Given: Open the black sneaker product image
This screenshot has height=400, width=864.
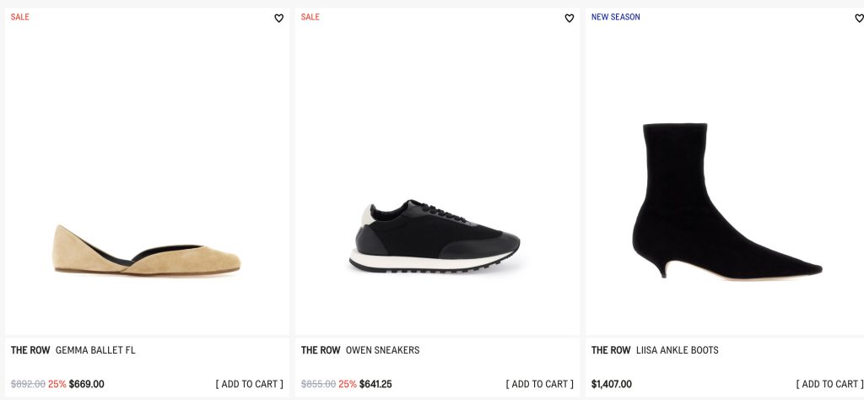Looking at the screenshot, I should pyautogui.click(x=437, y=236).
